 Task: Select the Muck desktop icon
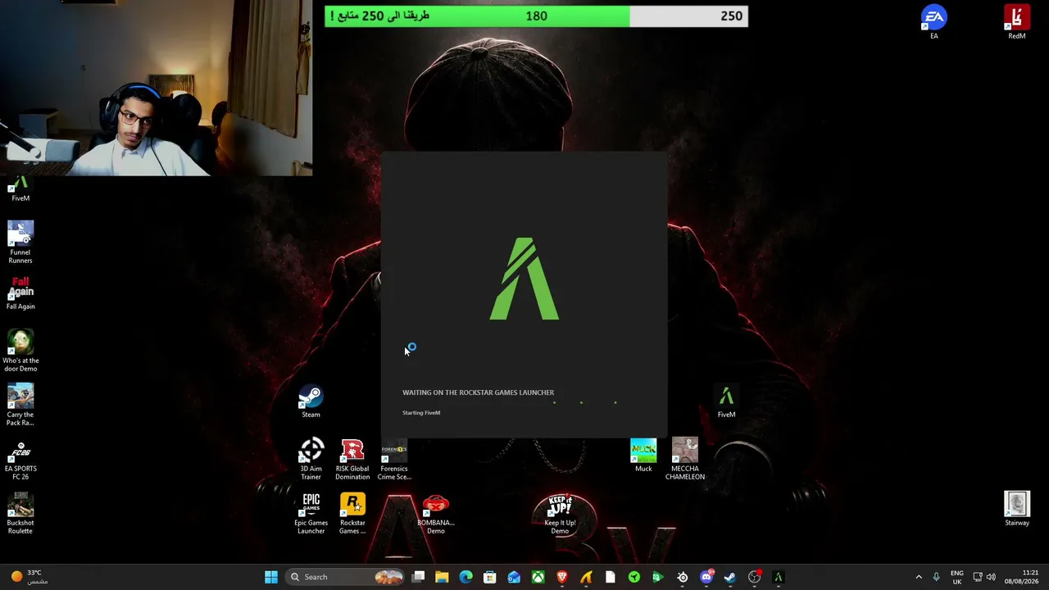643,456
